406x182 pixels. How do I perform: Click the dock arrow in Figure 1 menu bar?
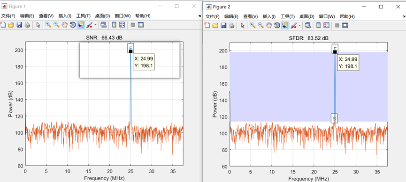(199, 16)
